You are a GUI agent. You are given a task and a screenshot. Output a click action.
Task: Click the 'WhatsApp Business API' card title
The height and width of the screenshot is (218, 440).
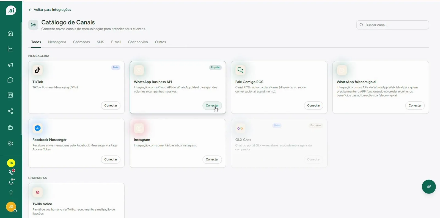click(x=153, y=82)
